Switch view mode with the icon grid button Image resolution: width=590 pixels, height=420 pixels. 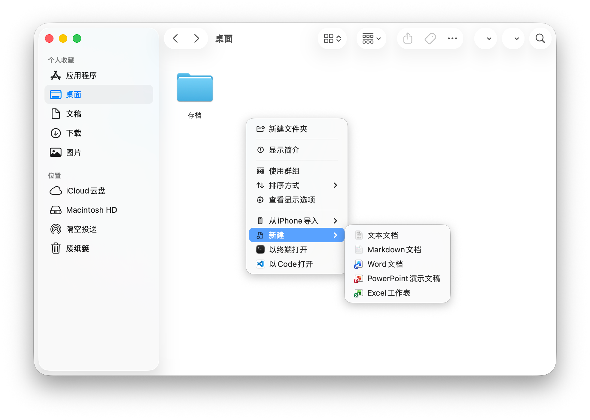(332, 38)
